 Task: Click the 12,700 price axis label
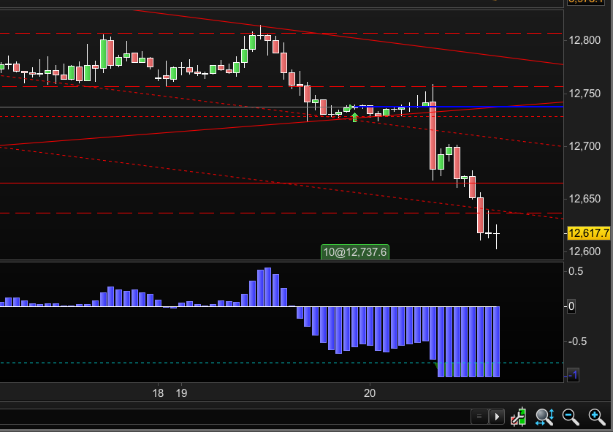point(585,146)
